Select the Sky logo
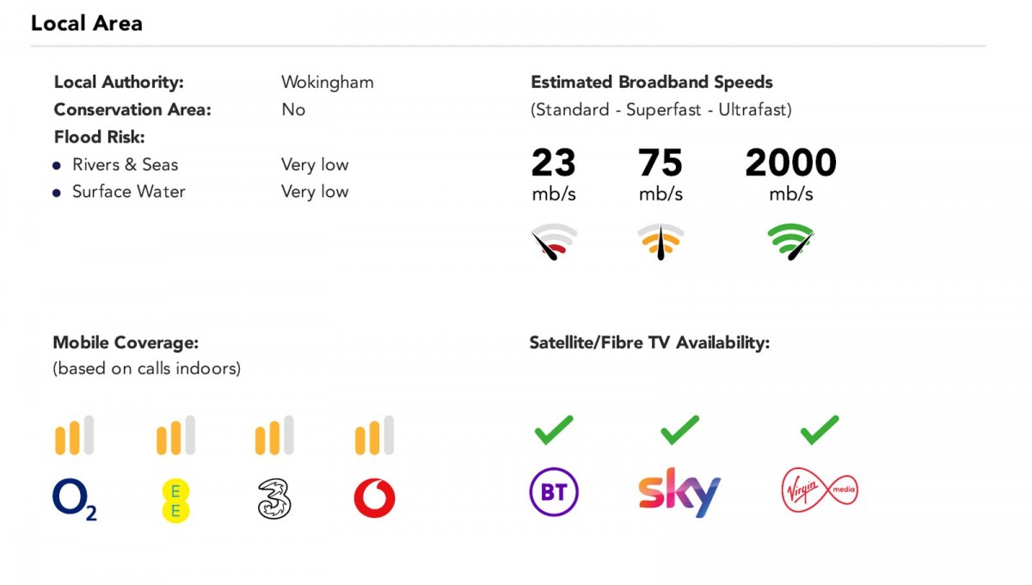Image resolution: width=1032 pixels, height=585 pixels. [x=679, y=493]
